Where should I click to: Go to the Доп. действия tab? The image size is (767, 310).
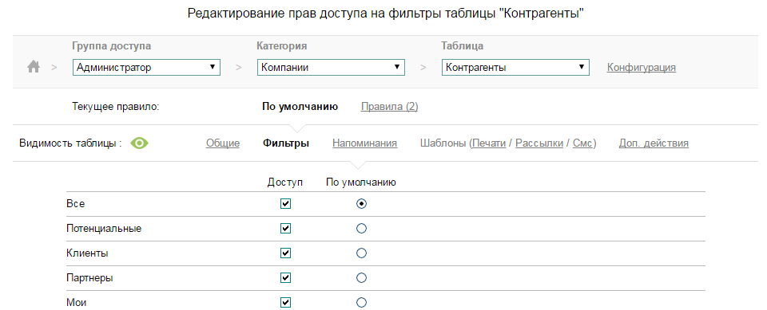tap(654, 143)
